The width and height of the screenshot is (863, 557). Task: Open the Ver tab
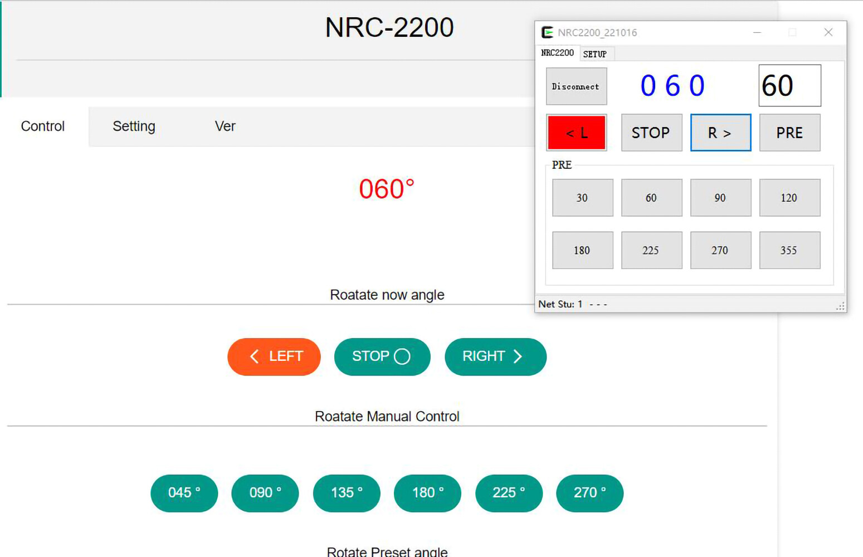tap(225, 126)
